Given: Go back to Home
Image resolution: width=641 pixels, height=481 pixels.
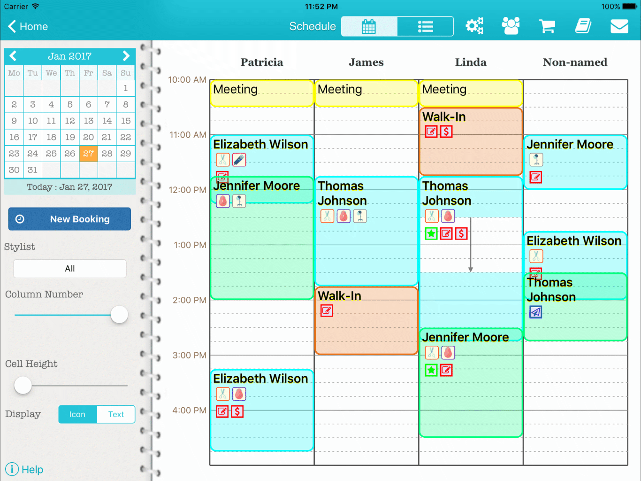Looking at the screenshot, I should [28, 26].
